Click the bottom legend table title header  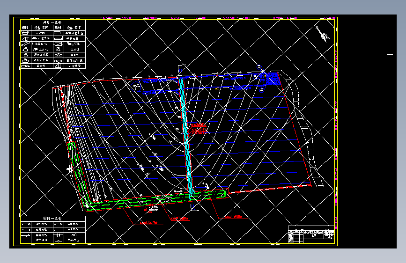click(x=52, y=218)
